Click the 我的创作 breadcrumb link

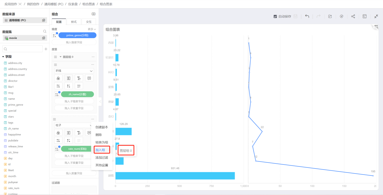[x=33, y=4]
